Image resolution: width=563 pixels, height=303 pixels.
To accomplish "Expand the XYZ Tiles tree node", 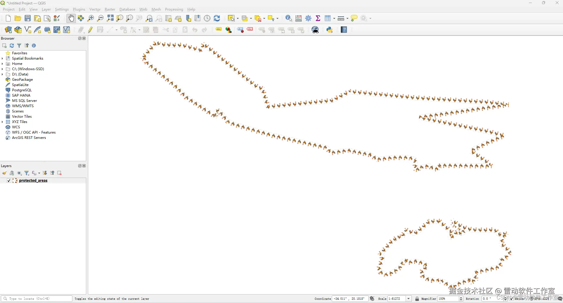I will coord(2,122).
